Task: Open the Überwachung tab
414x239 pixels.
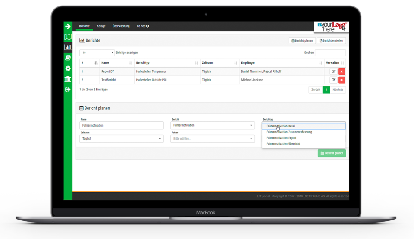Action: (x=121, y=26)
